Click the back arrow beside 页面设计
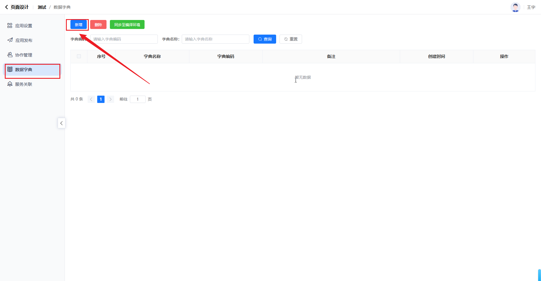This screenshot has width=541, height=281. click(6, 7)
